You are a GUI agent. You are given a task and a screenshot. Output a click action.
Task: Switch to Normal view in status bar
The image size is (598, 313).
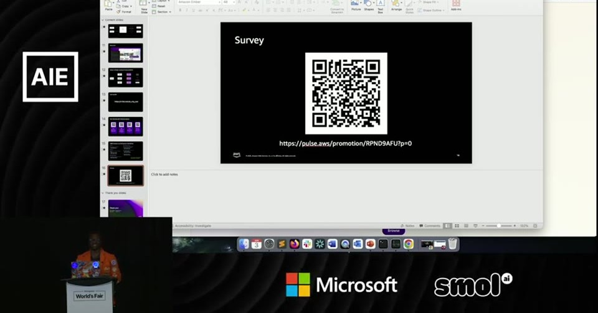tap(447, 226)
